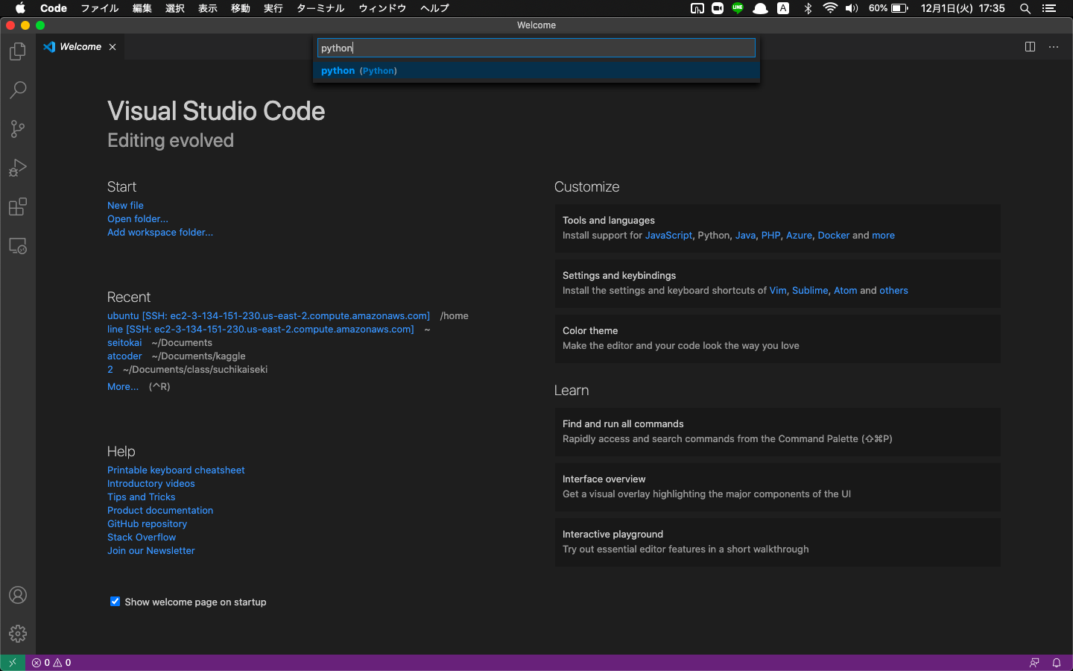Image resolution: width=1073 pixels, height=671 pixels.
Task: Open the Interactive playground card
Action: 777,542
